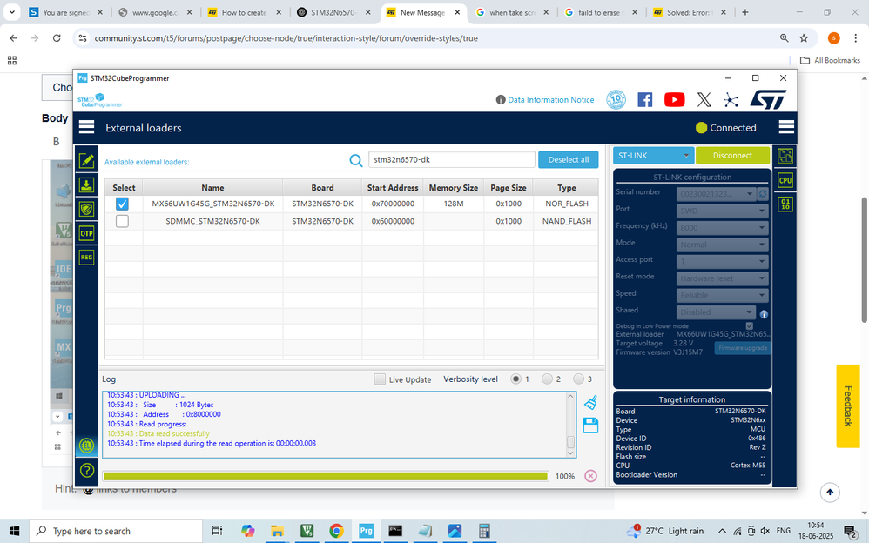The image size is (869, 543).
Task: Open the Data Information Notice link
Action: (x=550, y=100)
